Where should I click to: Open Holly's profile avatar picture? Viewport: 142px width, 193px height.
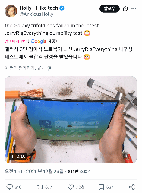coord(11,11)
